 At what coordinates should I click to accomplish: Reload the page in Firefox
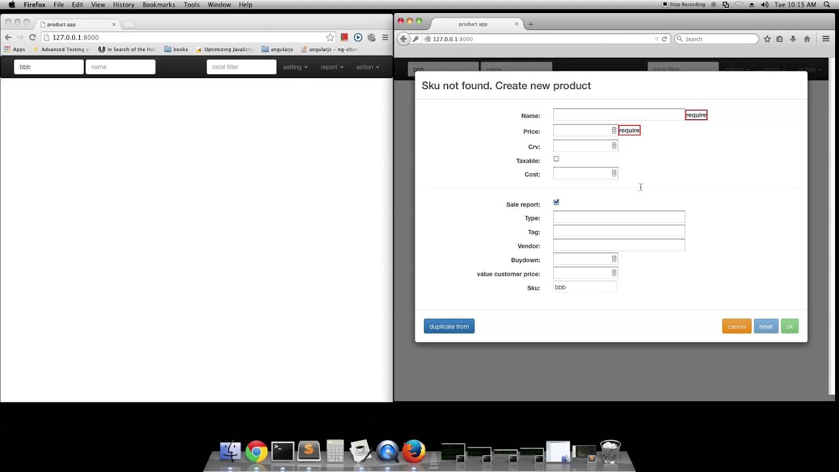(x=664, y=39)
